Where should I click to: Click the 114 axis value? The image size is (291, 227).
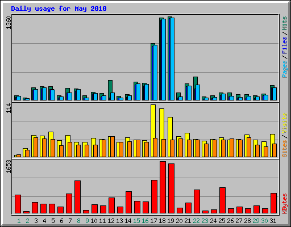[x=9, y=108]
